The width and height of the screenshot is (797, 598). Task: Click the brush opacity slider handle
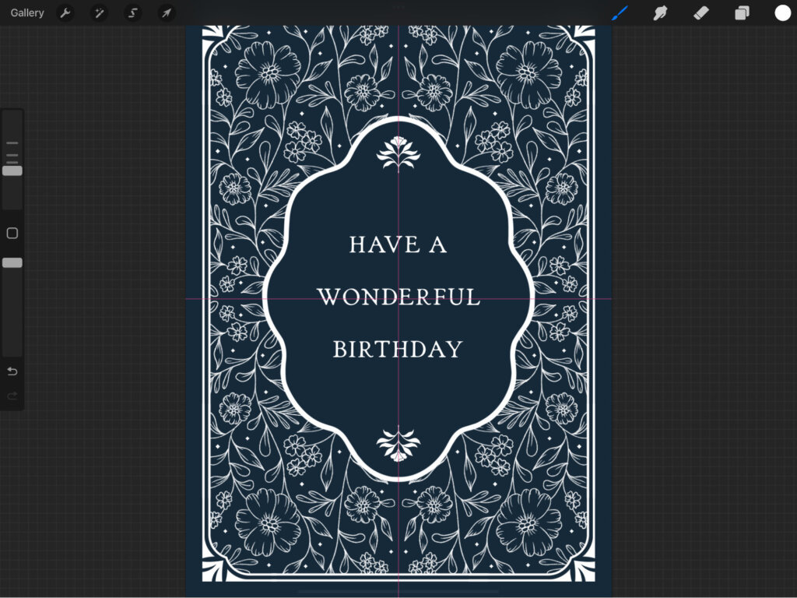(12, 263)
